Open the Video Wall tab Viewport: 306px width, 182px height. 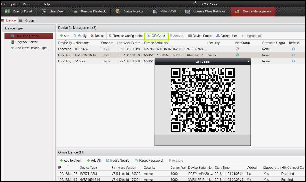pyautogui.click(x=164, y=11)
